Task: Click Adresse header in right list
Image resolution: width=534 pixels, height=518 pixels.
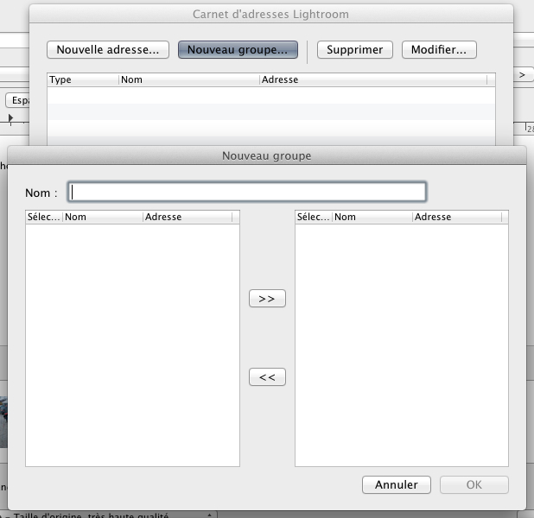Action: [x=457, y=217]
